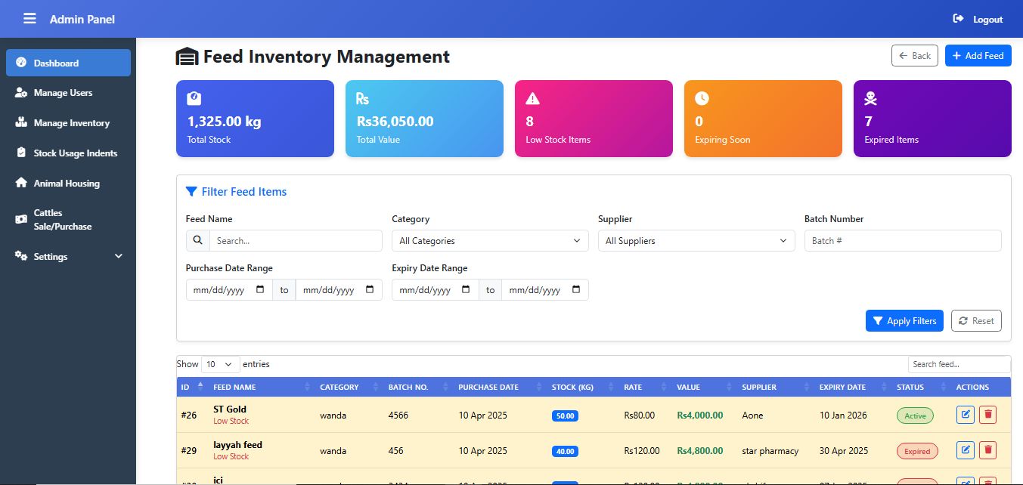Open purchase start date calendar picker

[x=260, y=289]
